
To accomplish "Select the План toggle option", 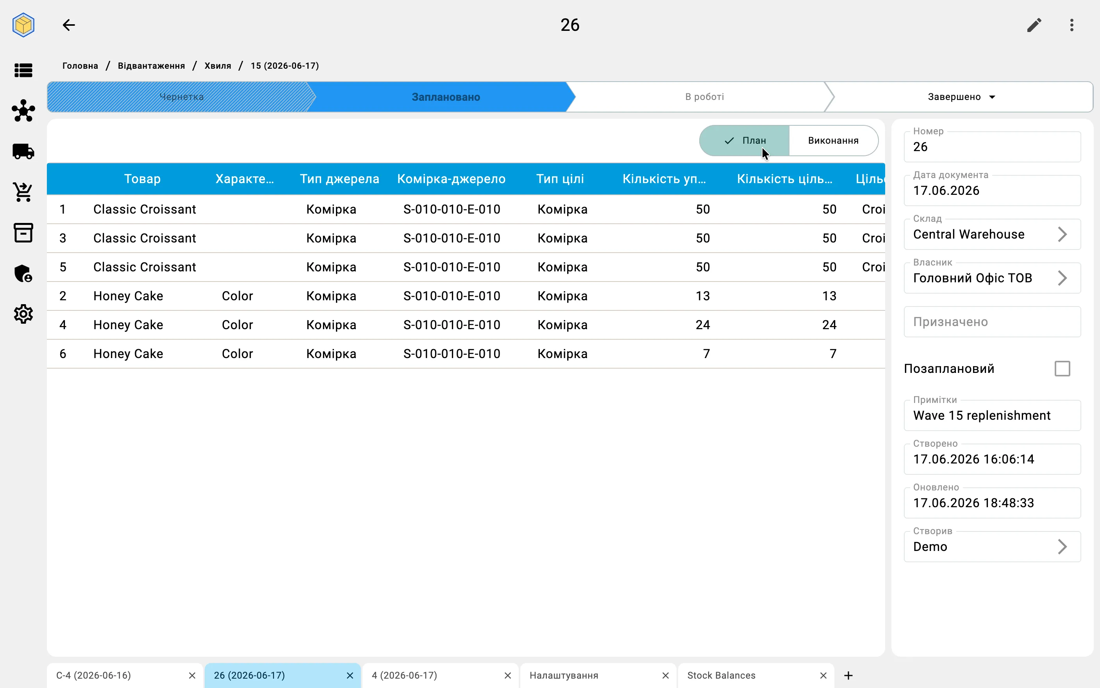I will (x=744, y=141).
